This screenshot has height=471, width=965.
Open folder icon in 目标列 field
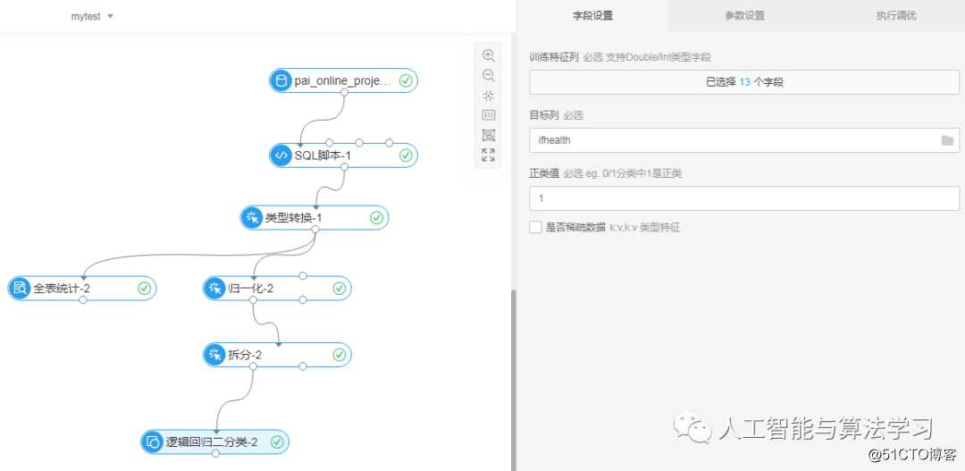947,140
